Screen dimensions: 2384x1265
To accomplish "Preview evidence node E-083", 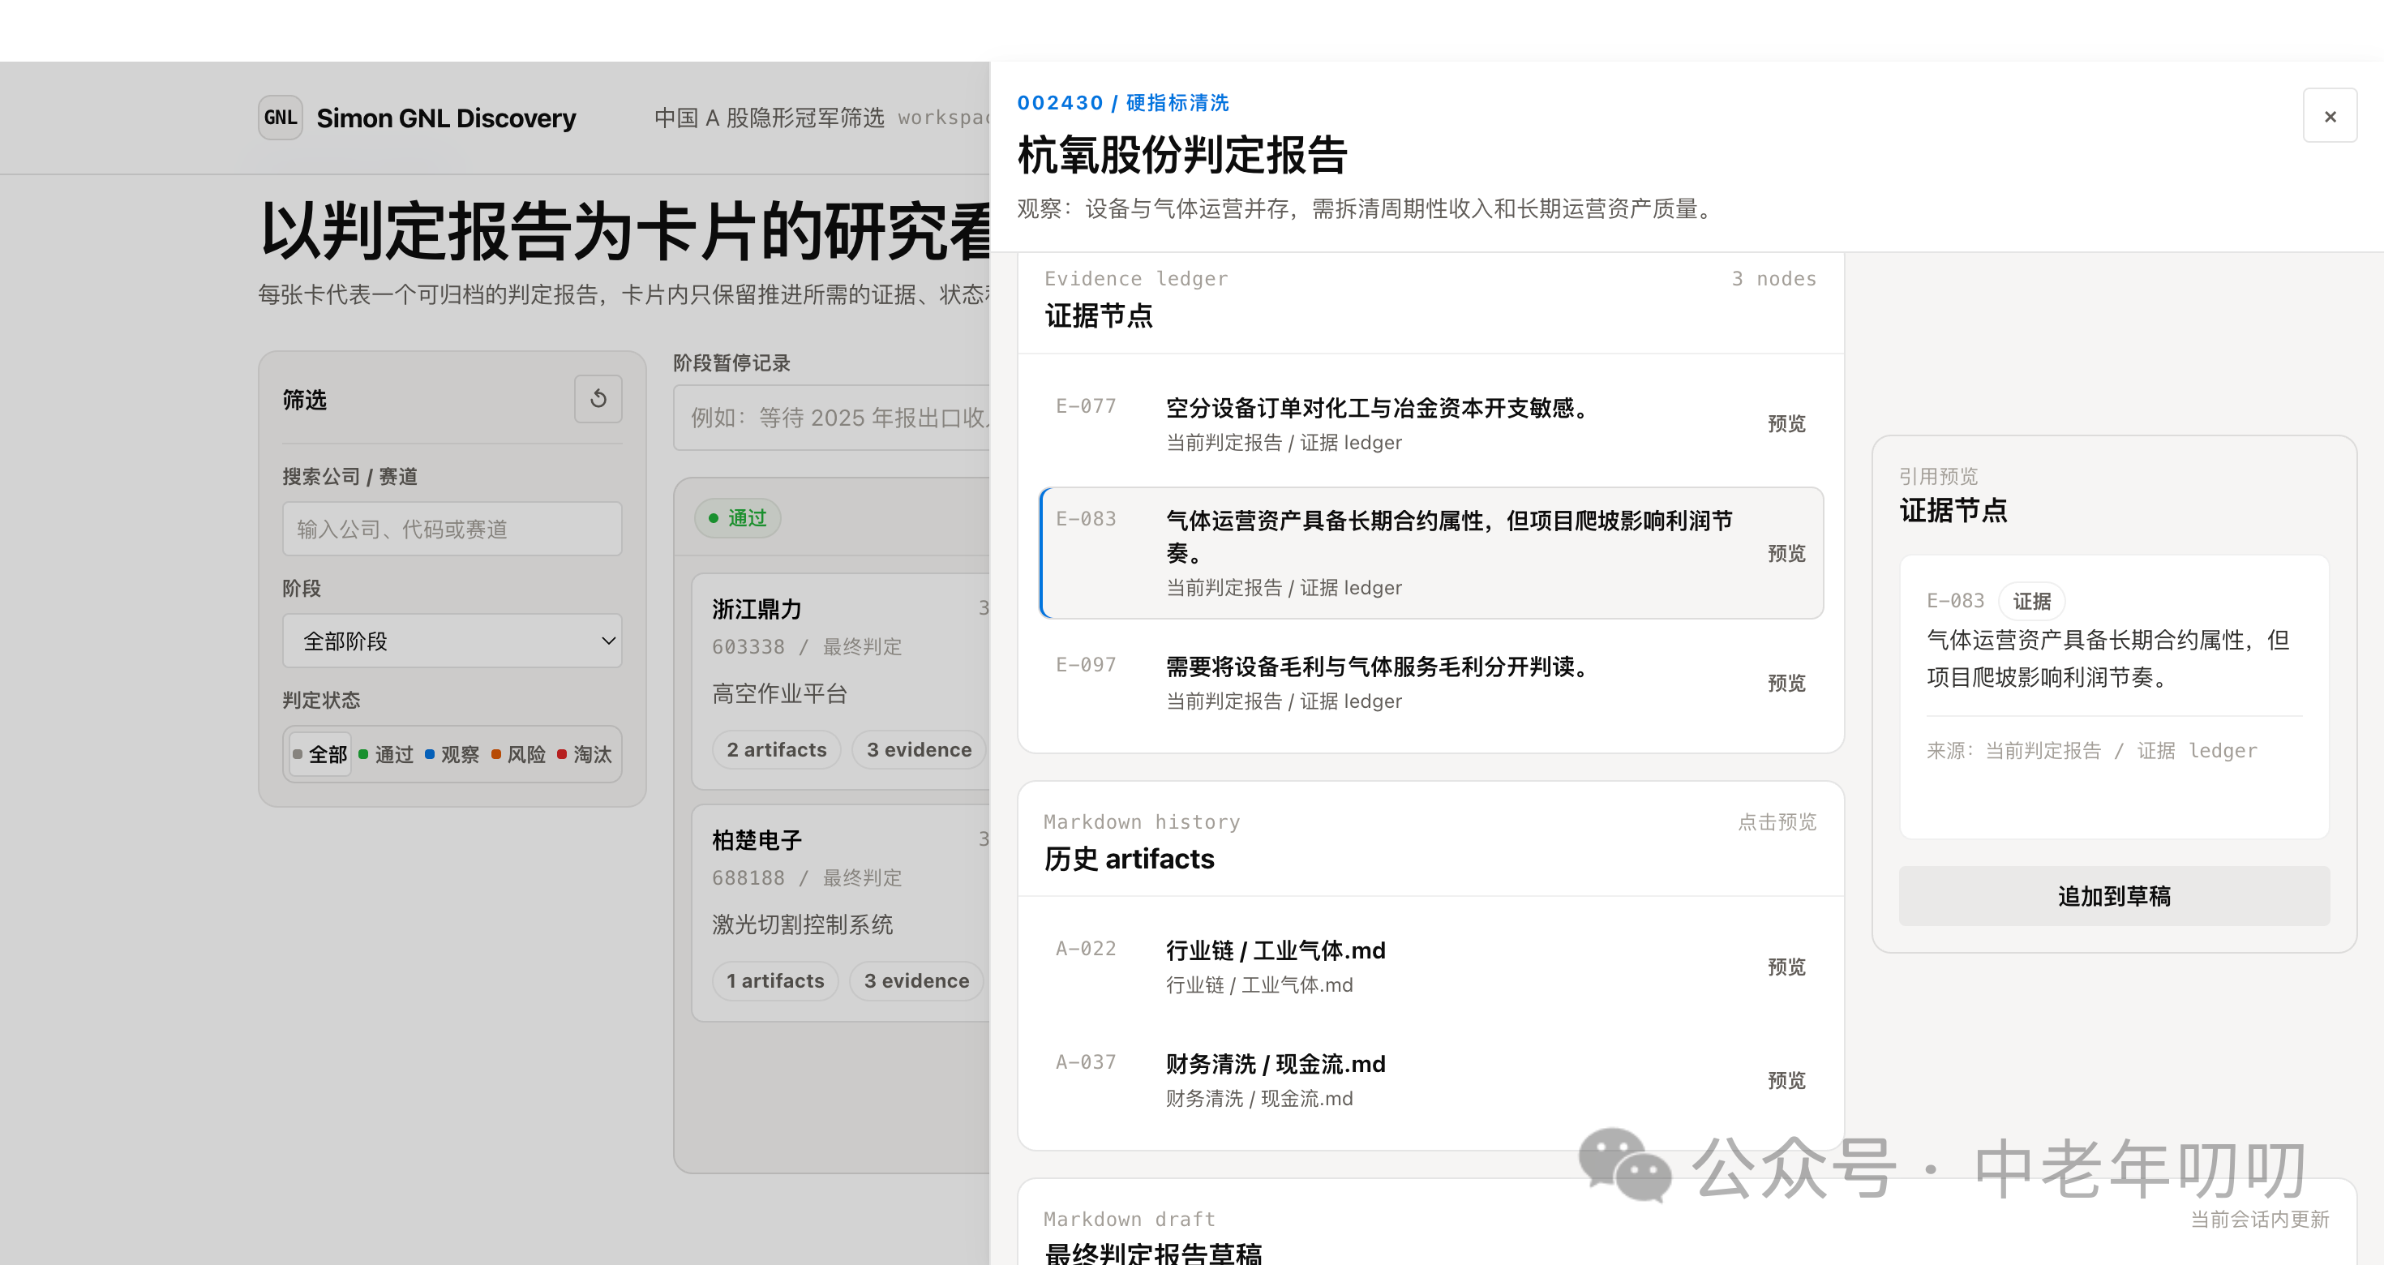I will (x=1786, y=553).
